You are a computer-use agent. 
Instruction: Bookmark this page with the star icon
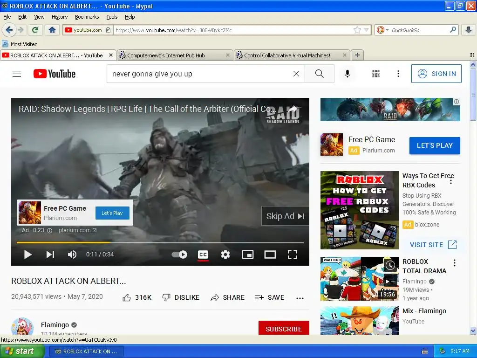click(357, 30)
